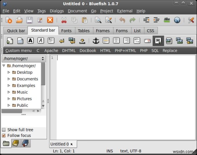Insert non-breaking space icon

tap(82, 41)
